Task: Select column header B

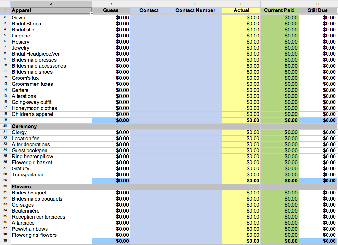Action: (111, 4)
